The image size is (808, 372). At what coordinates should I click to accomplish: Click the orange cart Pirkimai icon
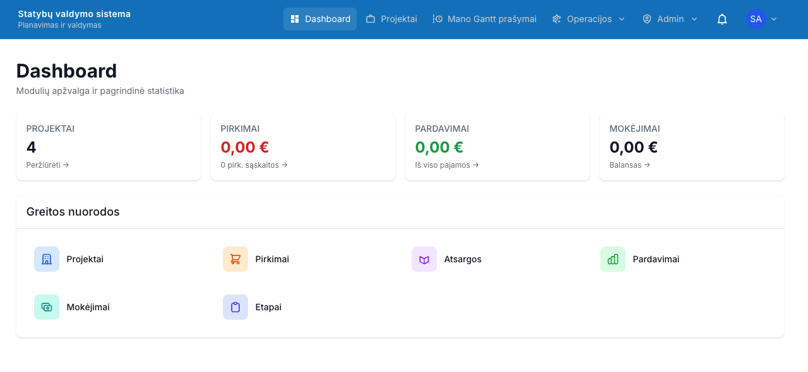pos(235,259)
